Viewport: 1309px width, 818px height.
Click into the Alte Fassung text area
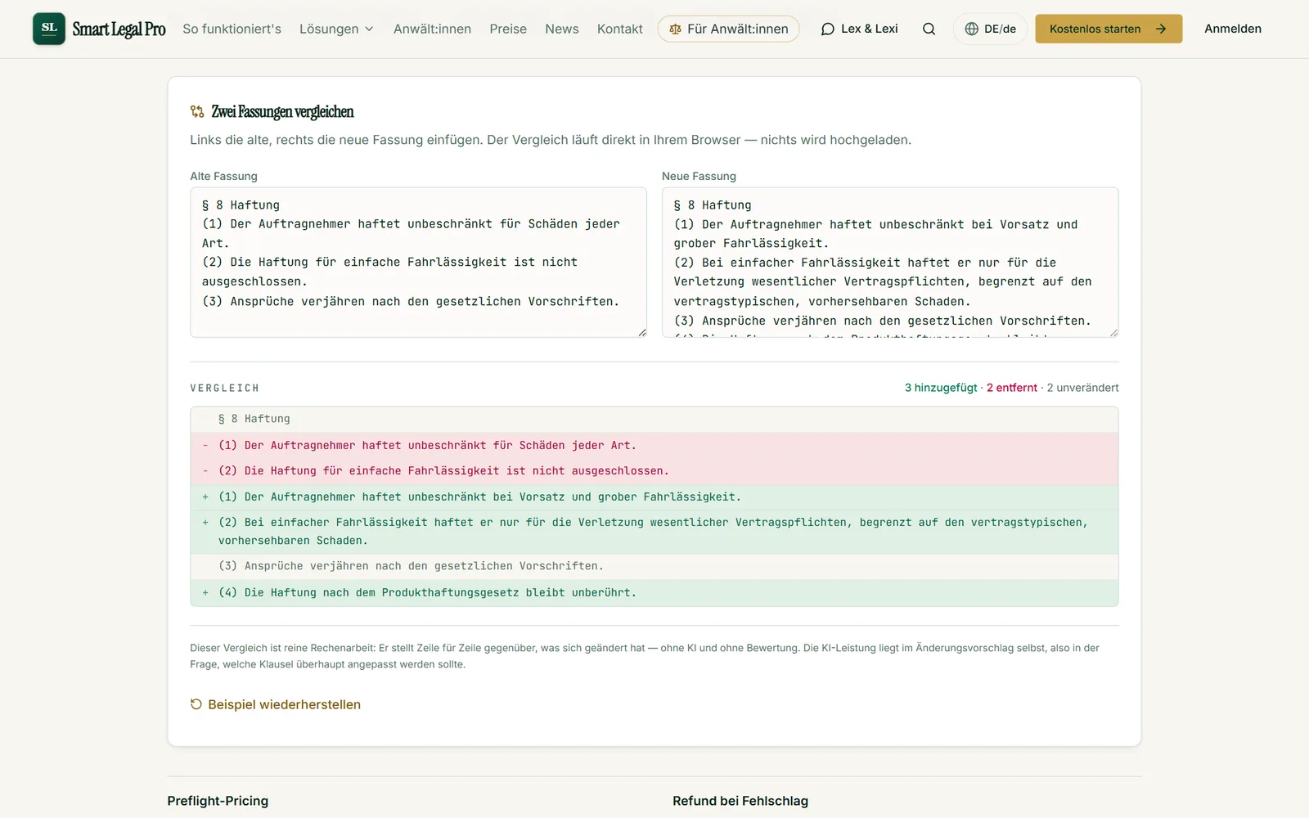pos(418,263)
